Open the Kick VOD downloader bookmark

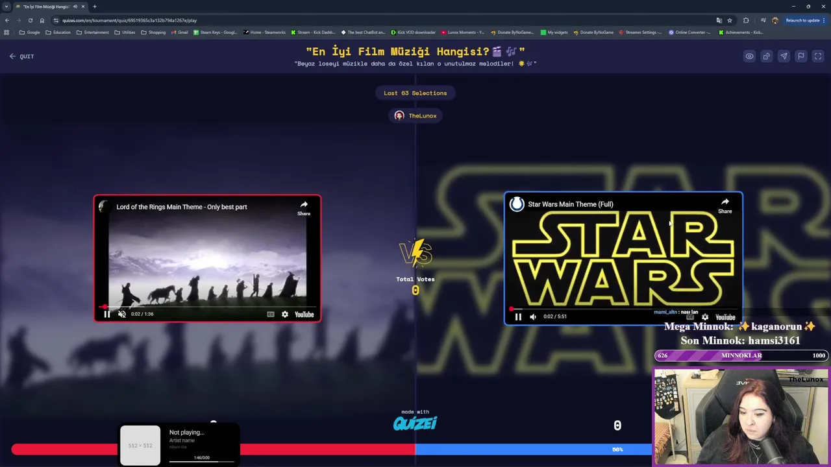tap(414, 32)
